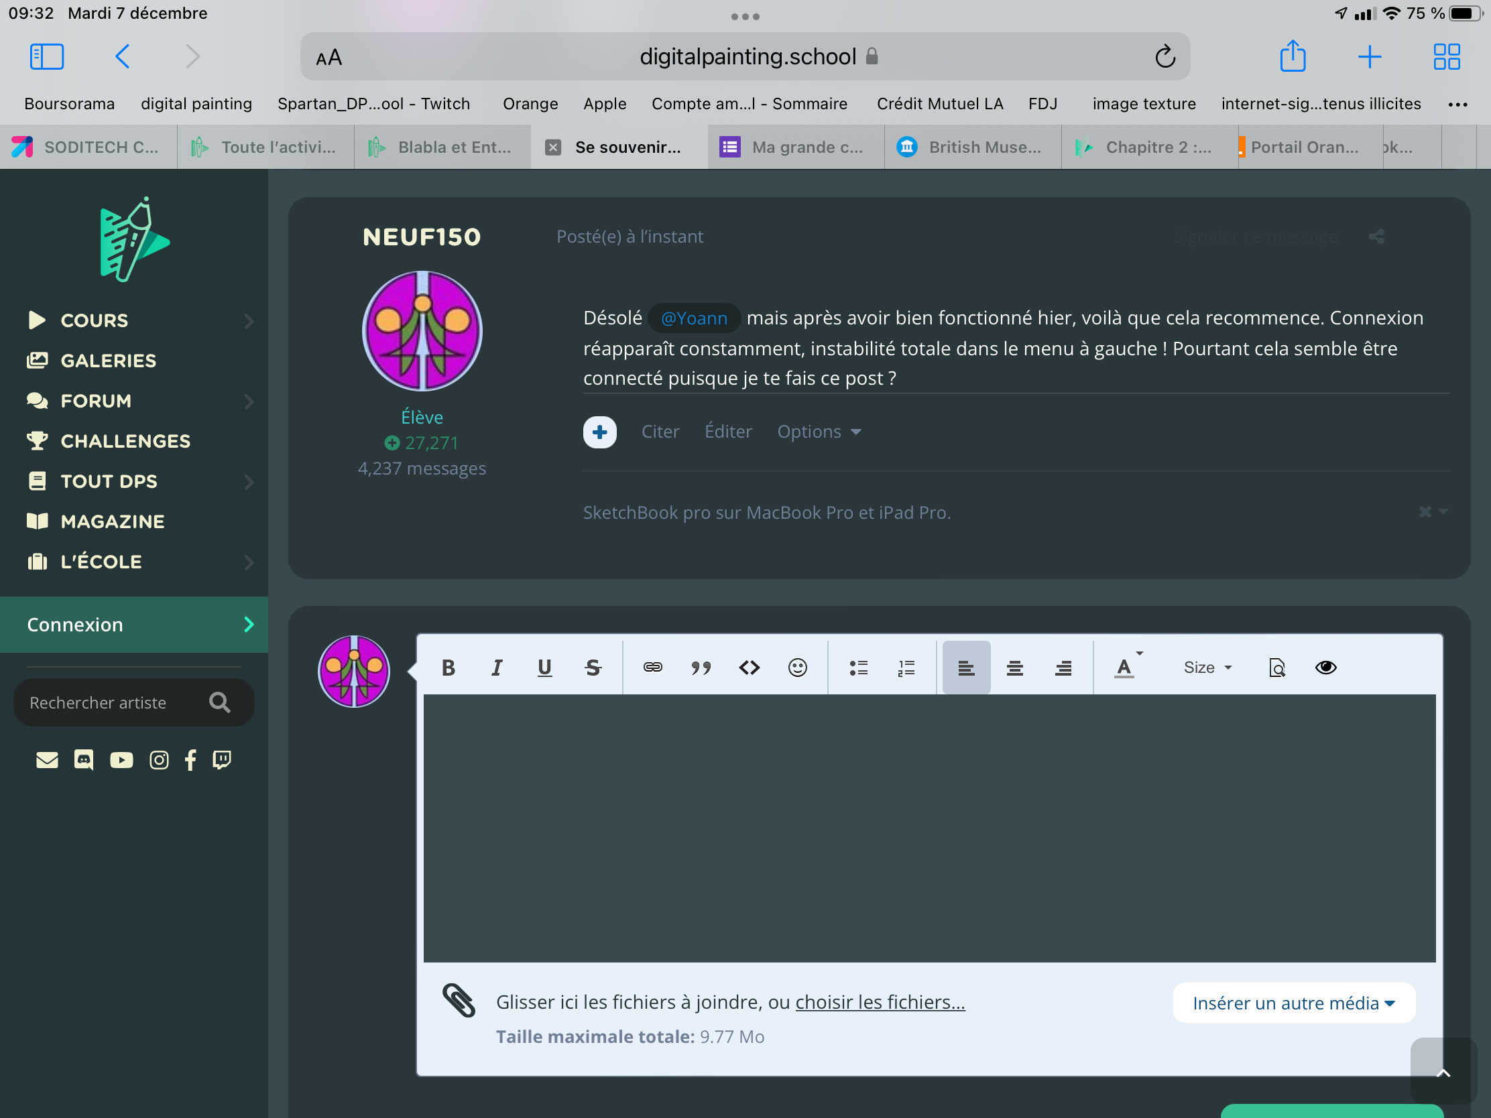Click the choisir les fichiers link

point(880,1001)
